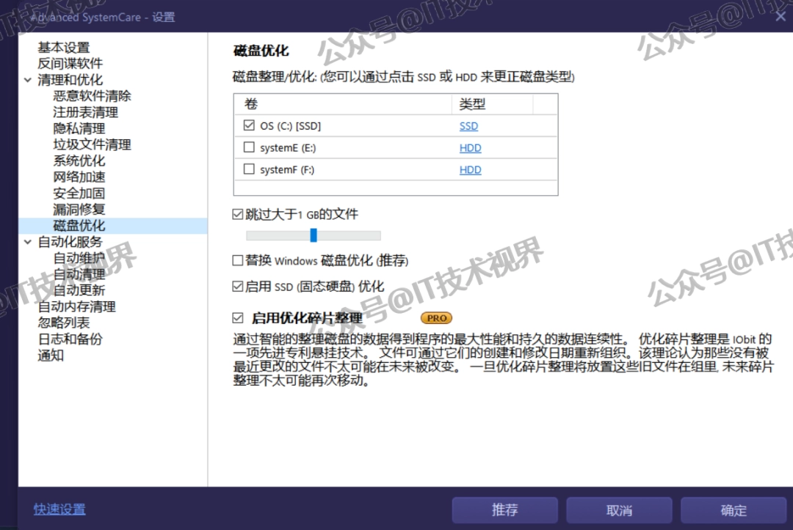The height and width of the screenshot is (530, 793).
Task: Select 自动内存清理 entry
Action: click(76, 306)
